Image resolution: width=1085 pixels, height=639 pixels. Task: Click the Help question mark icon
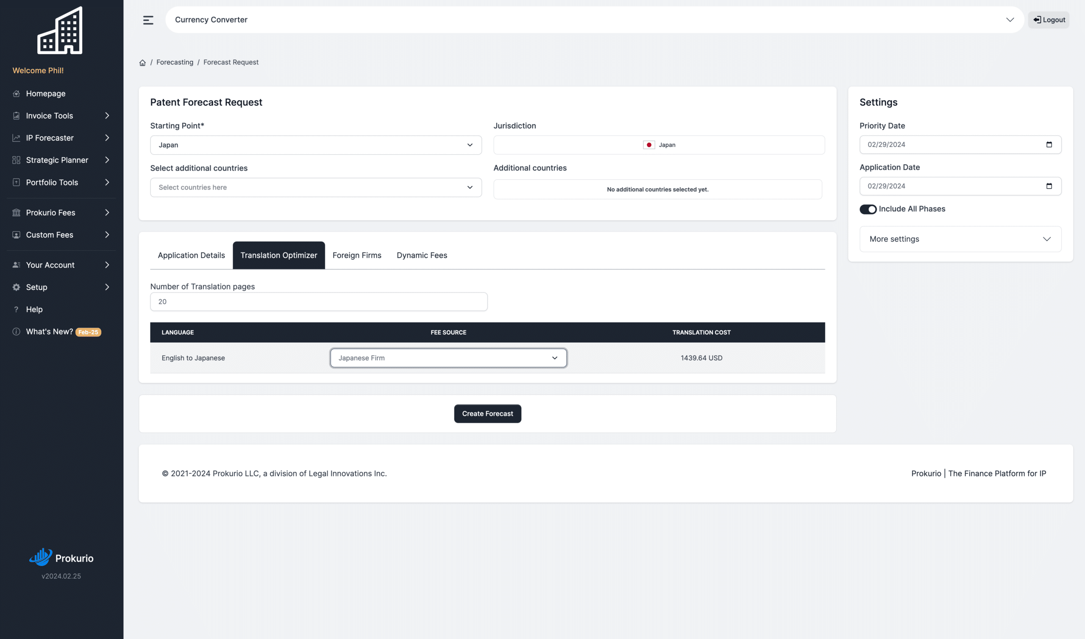17,309
